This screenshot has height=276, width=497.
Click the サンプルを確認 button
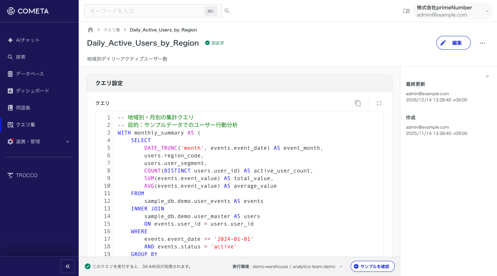coord(372,266)
